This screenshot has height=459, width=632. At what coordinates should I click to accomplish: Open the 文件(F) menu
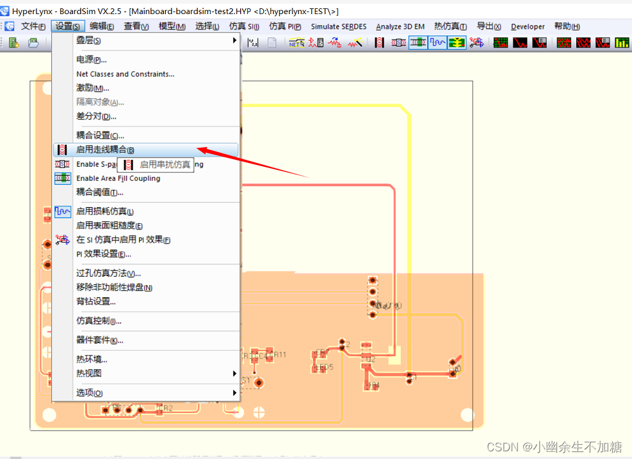33,27
